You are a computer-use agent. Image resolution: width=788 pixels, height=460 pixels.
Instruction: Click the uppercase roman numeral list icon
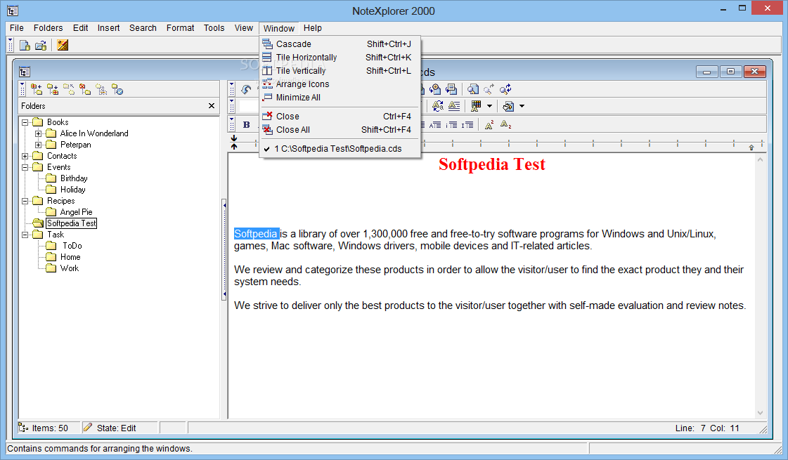[x=468, y=124]
